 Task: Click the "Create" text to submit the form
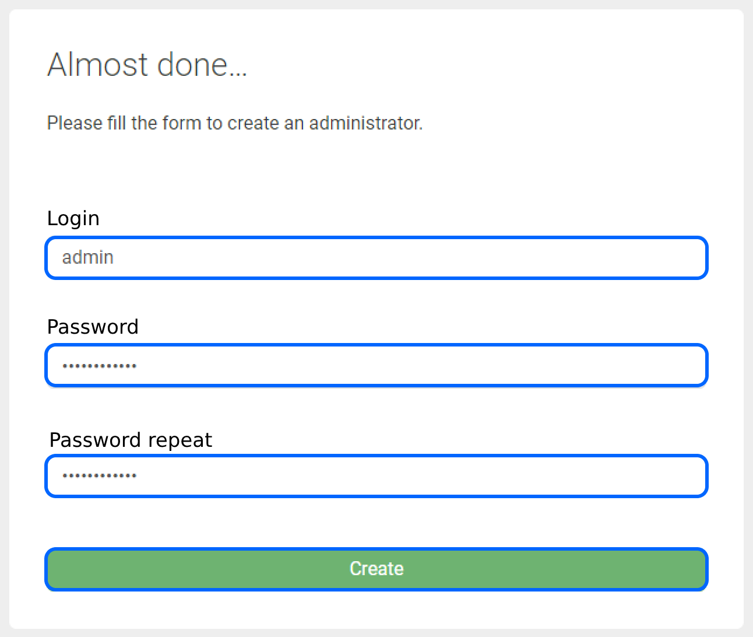(376, 569)
